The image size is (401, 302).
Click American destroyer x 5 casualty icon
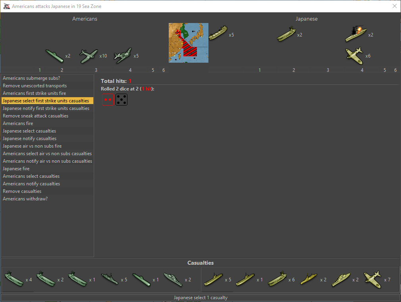click(x=110, y=279)
